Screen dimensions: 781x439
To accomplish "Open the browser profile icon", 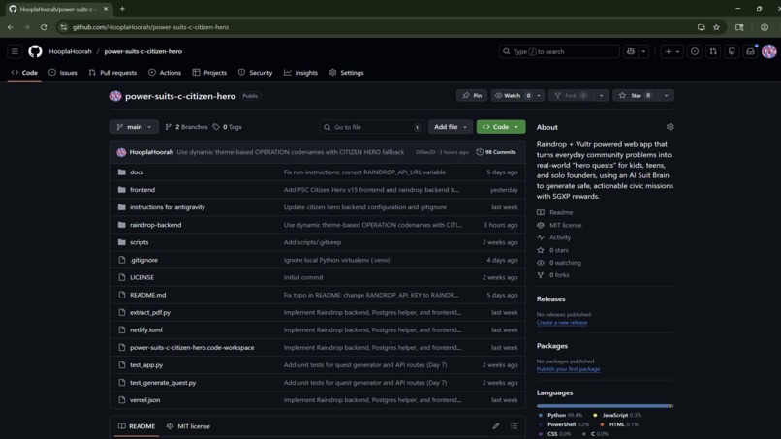I will point(765,27).
